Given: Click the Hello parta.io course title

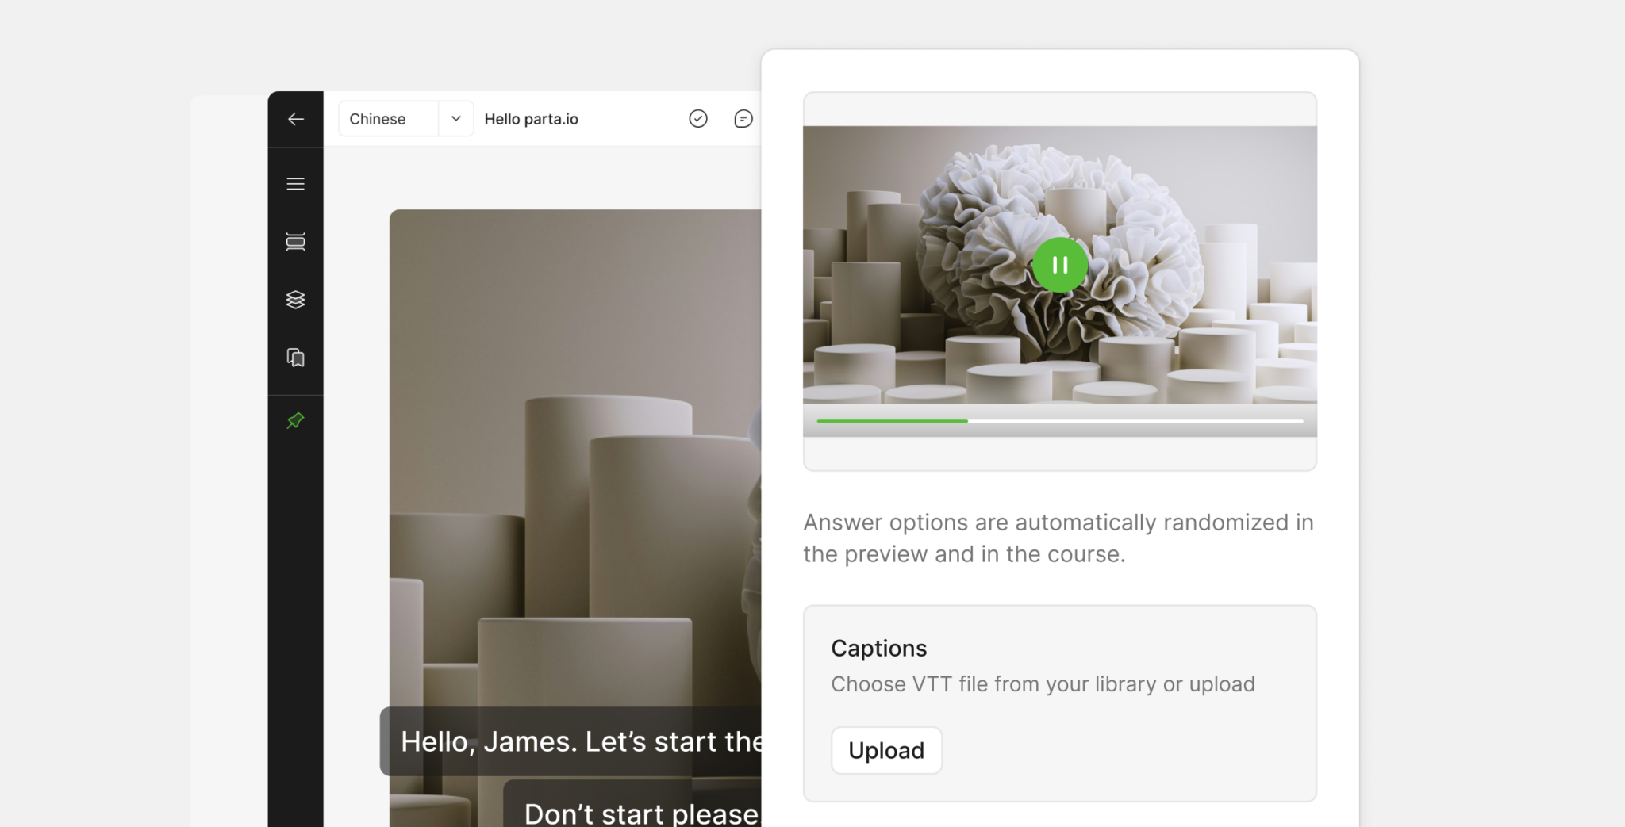Looking at the screenshot, I should point(531,119).
